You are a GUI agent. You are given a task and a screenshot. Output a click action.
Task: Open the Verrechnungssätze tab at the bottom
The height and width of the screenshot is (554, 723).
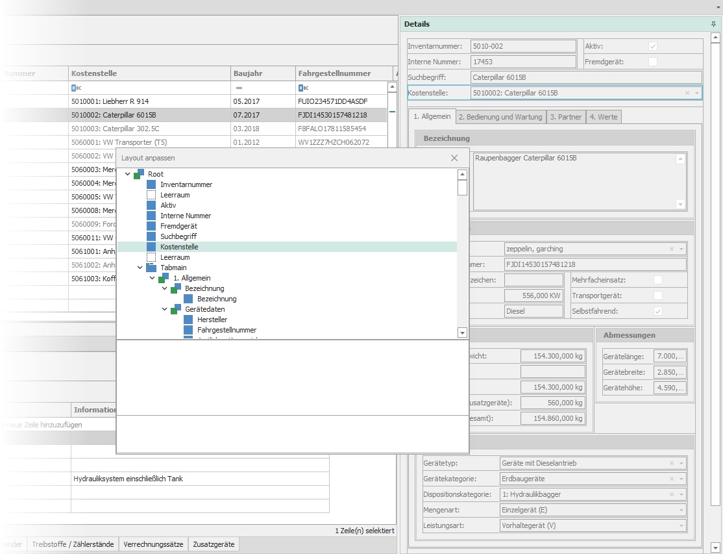[154, 544]
